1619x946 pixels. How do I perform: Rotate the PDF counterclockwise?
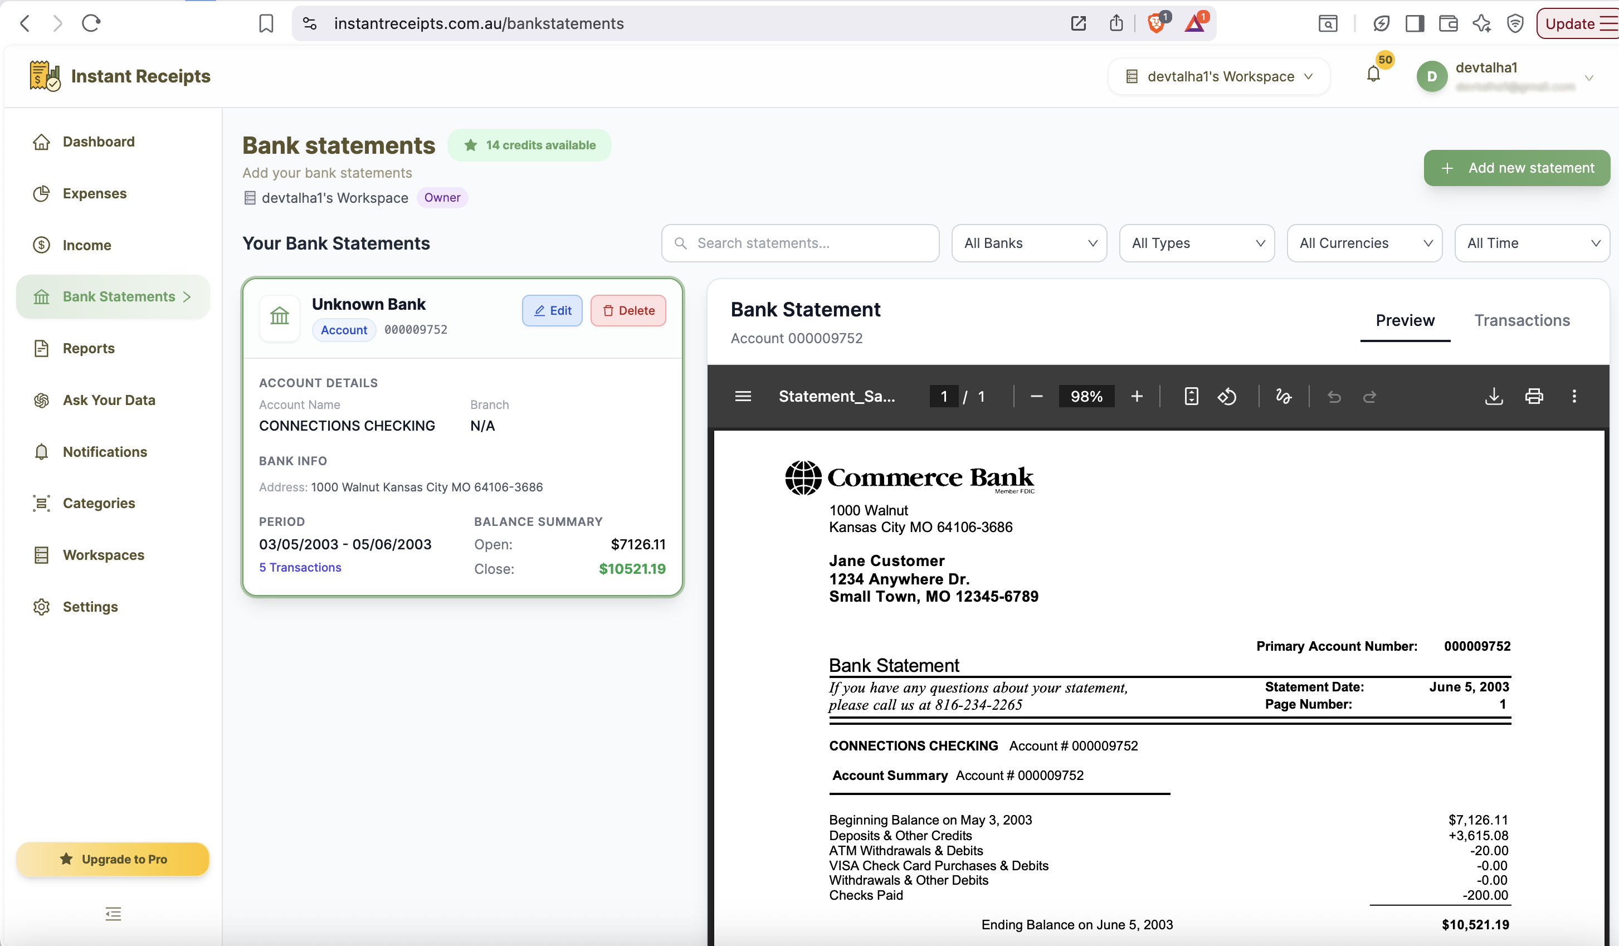tap(1227, 397)
